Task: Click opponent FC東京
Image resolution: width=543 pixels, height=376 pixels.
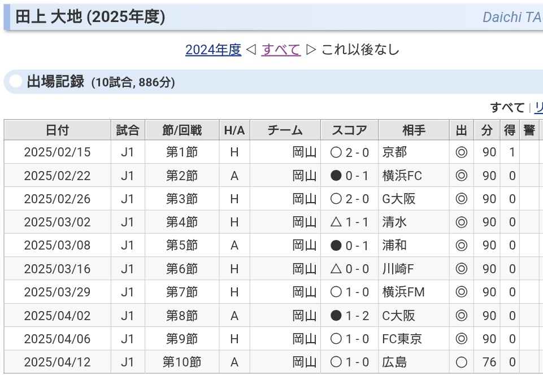Action: (402, 339)
